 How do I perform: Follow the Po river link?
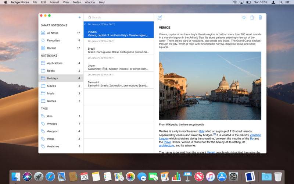click(252, 139)
